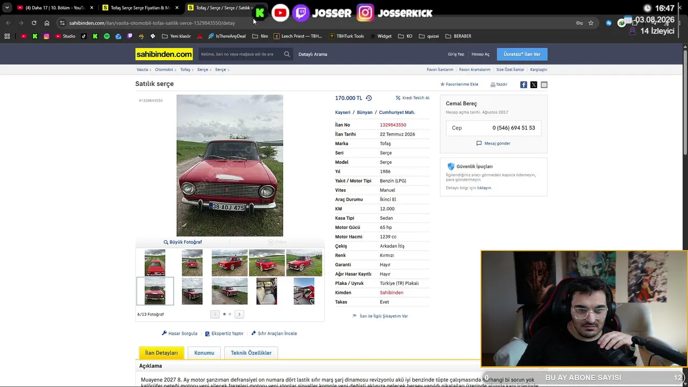Click the sahibinden.com logo
Screen dimensions: 688x387
coord(164,54)
